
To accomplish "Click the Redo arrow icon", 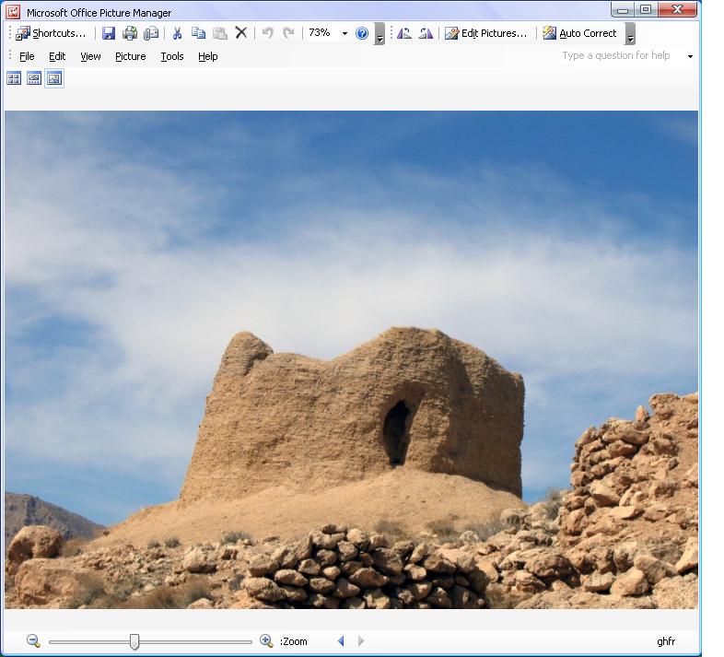I will (288, 33).
